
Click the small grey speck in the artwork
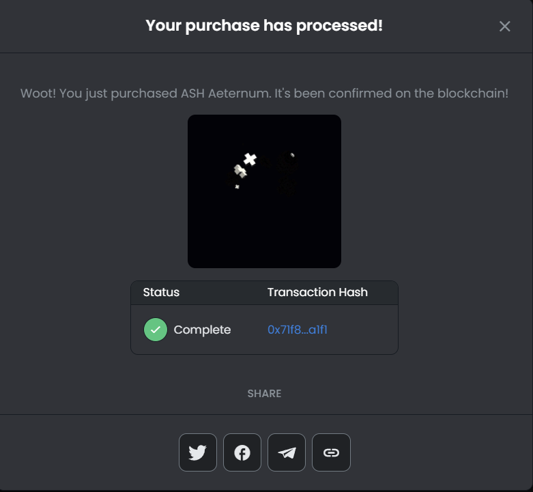click(x=292, y=156)
